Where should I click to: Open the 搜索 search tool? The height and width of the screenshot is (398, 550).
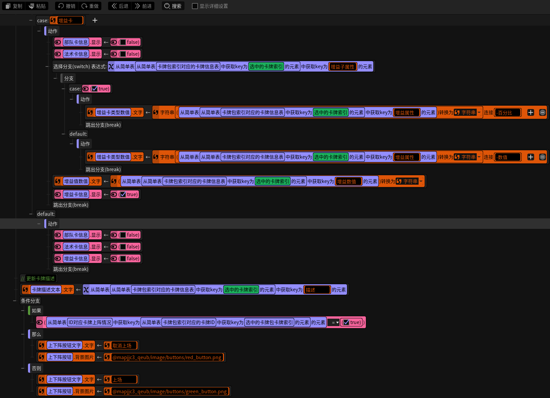(x=173, y=6)
